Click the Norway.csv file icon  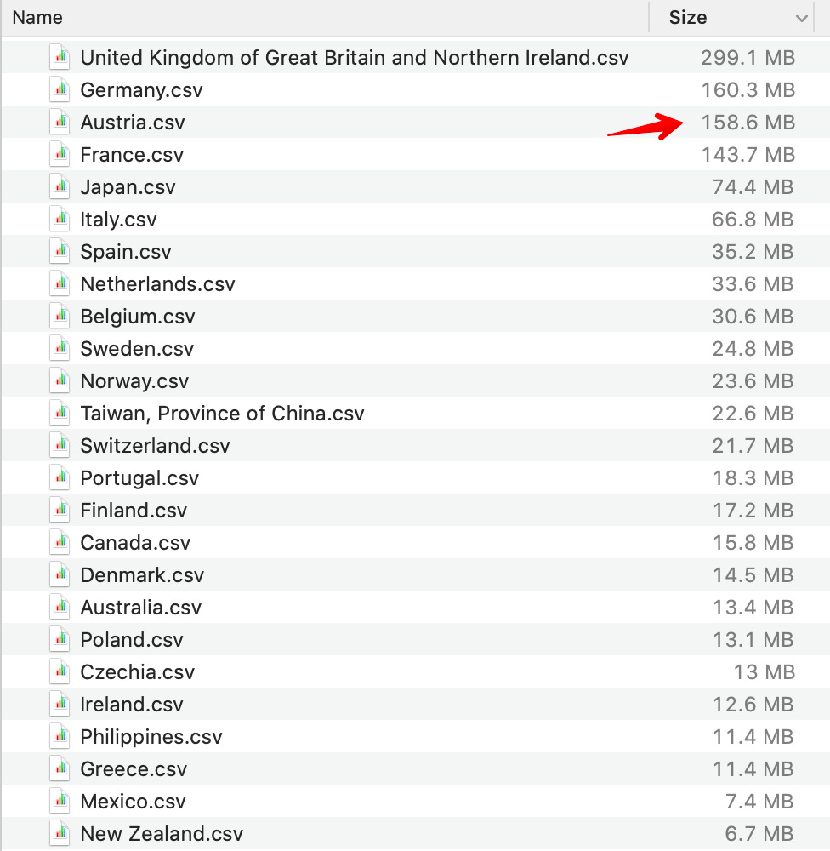[x=60, y=380]
